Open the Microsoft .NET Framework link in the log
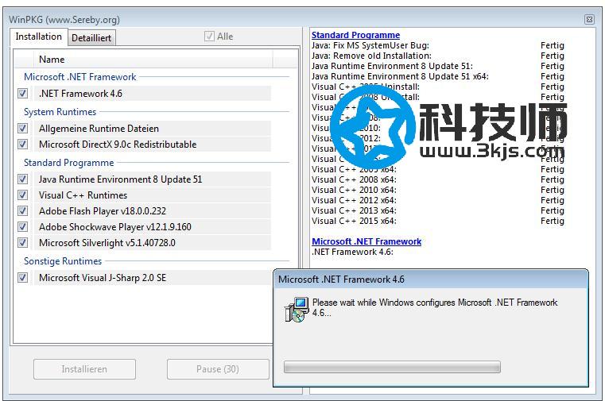605x401 pixels. (x=366, y=241)
